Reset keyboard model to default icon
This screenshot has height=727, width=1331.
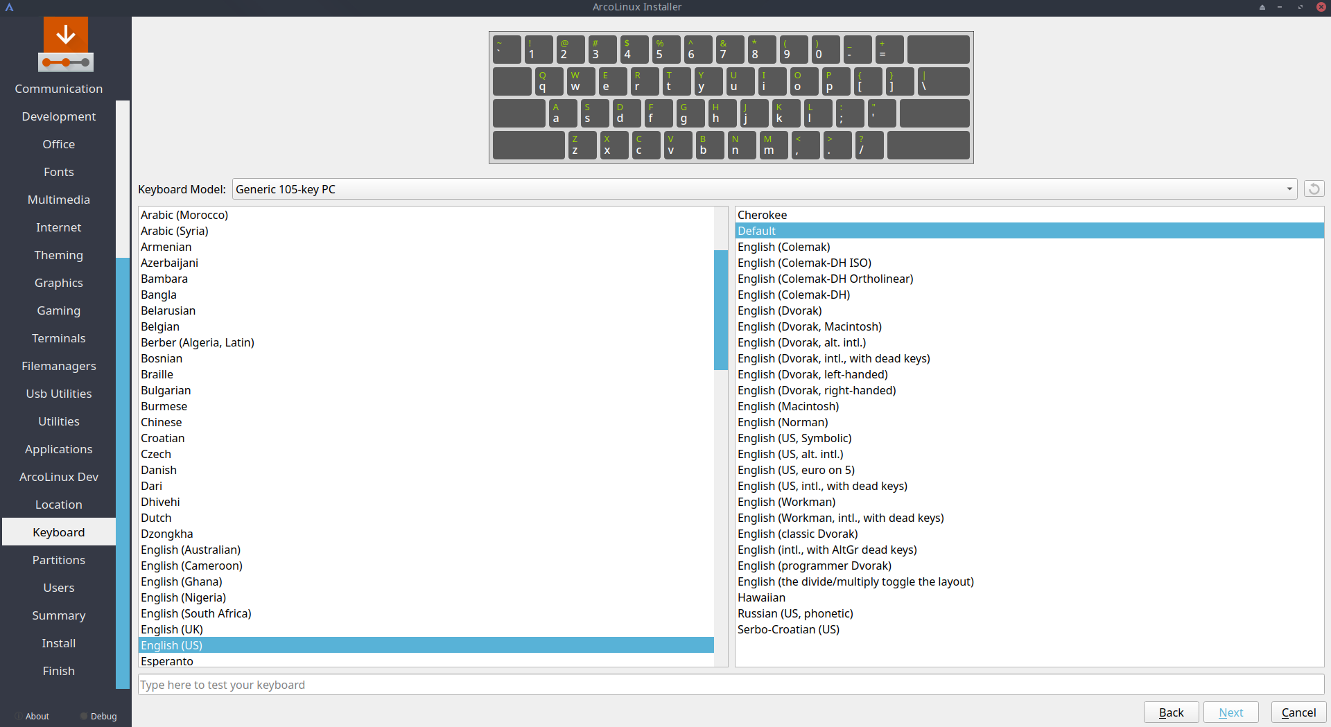1314,189
